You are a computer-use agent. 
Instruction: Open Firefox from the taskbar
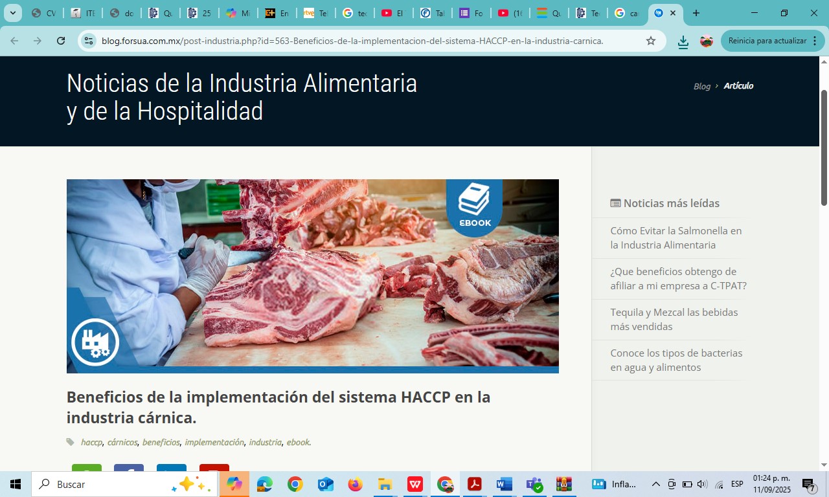(x=355, y=484)
